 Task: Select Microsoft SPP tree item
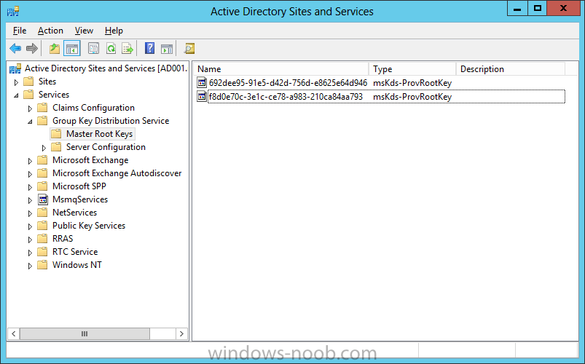click(79, 186)
